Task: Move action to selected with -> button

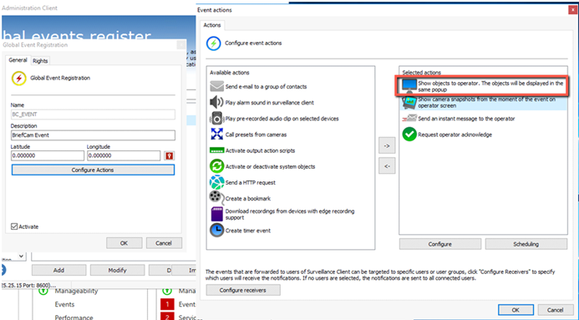Action: 387,145
